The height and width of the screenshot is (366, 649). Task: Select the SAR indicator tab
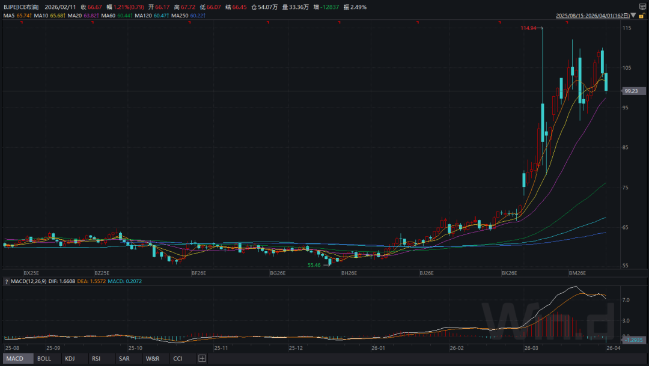[124, 359]
